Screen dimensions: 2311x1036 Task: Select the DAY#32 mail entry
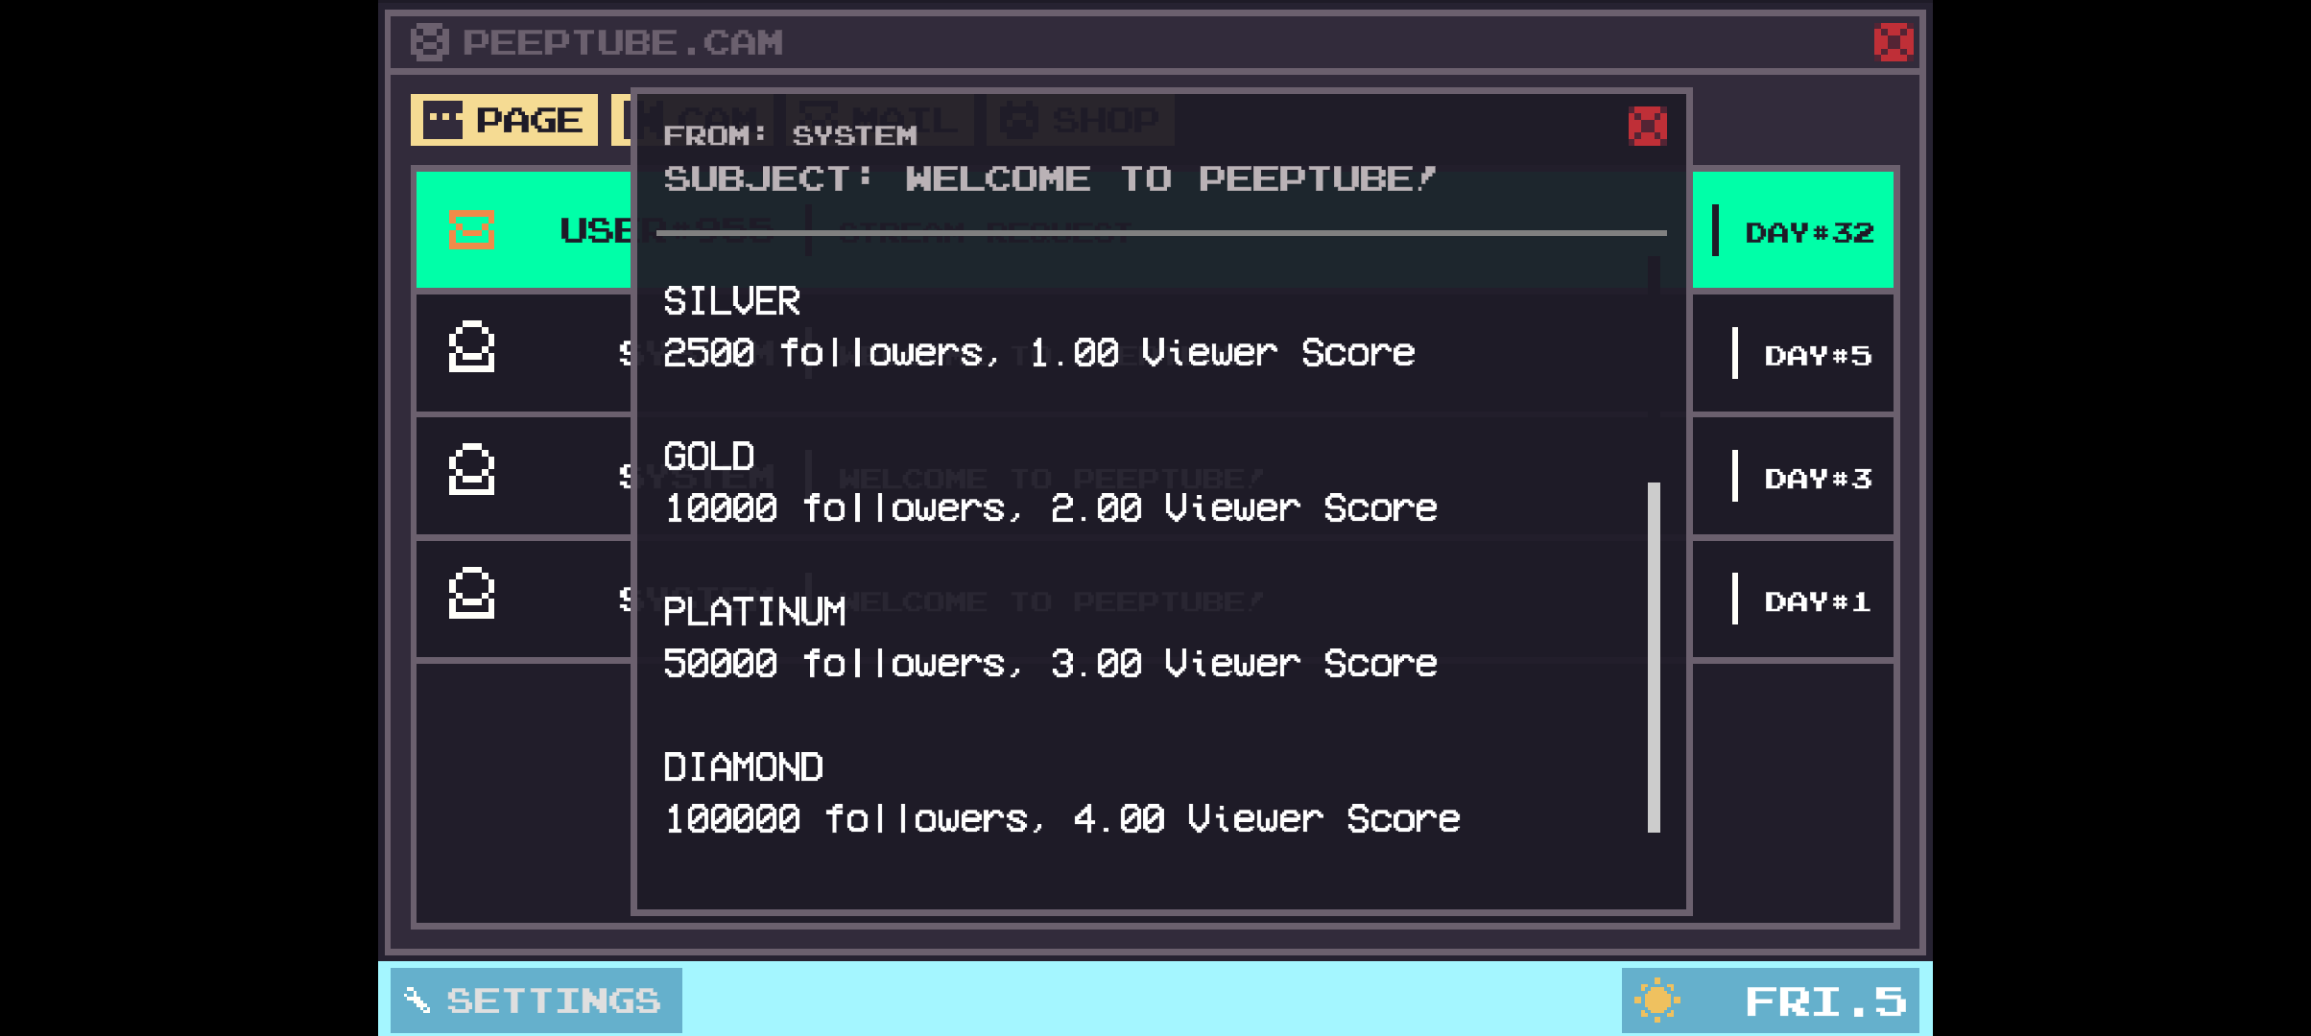pos(1808,232)
